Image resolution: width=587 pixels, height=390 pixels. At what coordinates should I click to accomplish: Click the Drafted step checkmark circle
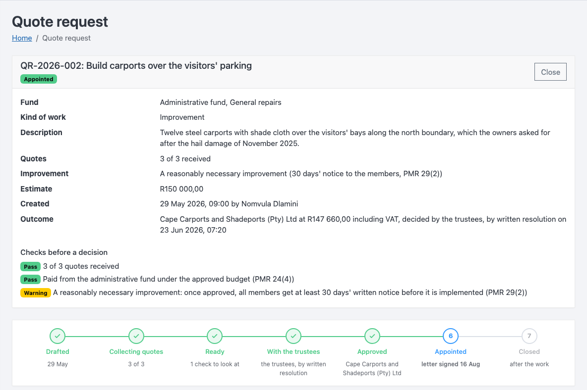click(x=58, y=336)
